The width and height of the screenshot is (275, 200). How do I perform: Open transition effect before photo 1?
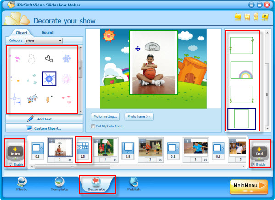pyautogui.click(x=38, y=150)
